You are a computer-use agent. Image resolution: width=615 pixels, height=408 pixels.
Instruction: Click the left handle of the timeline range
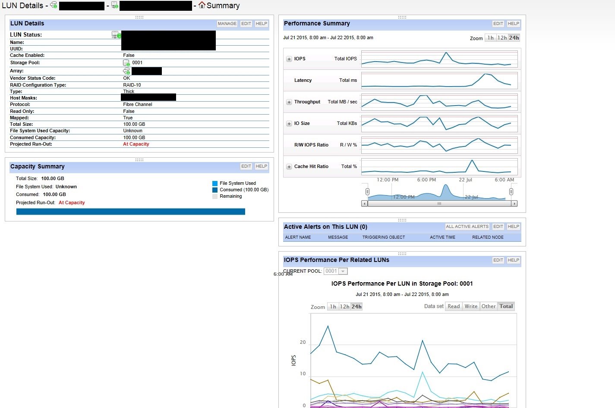click(367, 192)
